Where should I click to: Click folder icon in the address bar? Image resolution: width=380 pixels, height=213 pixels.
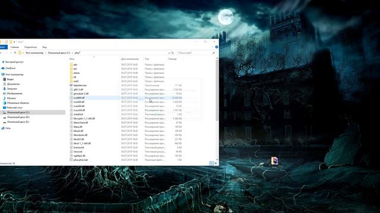click(20, 53)
